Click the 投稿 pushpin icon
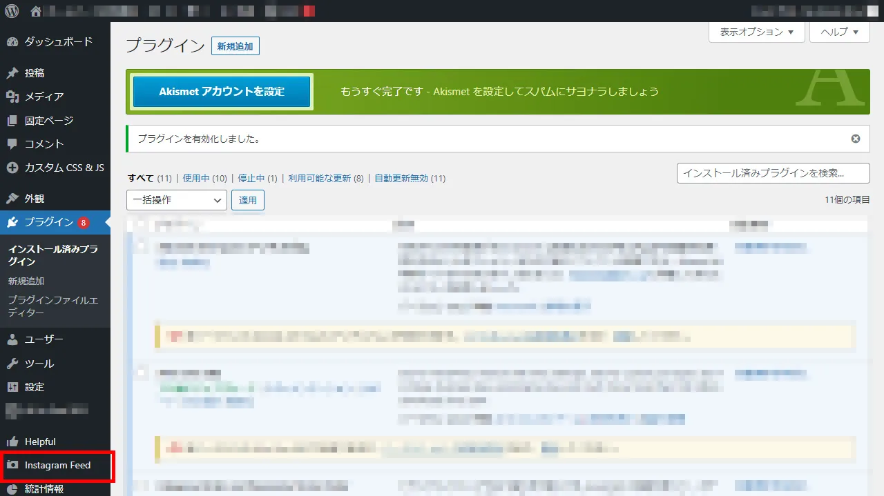The width and height of the screenshot is (884, 496). [12, 73]
